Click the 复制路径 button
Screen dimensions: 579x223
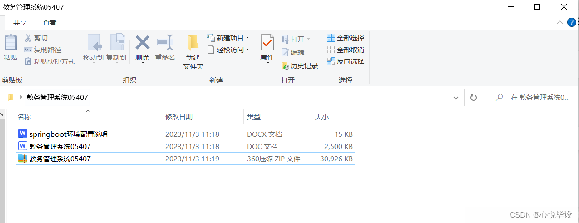pyautogui.click(x=43, y=50)
